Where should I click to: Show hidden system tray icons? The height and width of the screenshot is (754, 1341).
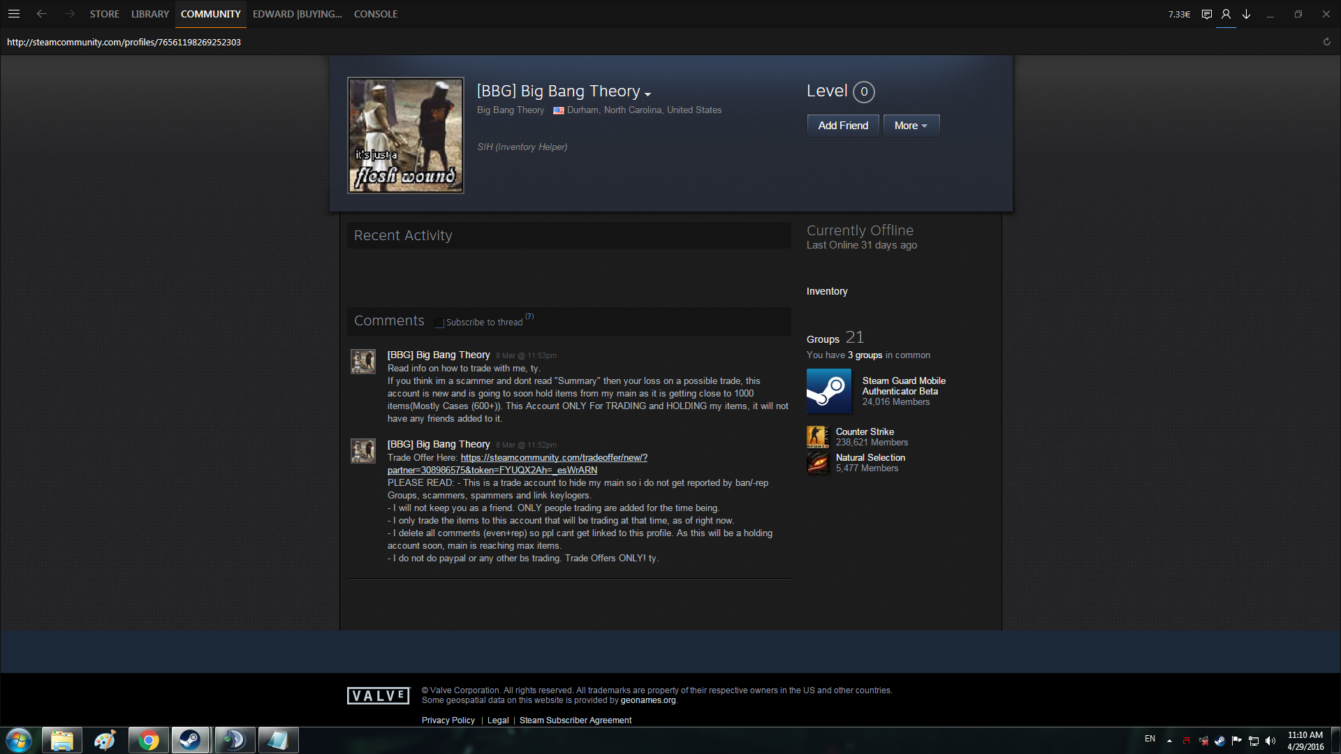point(1169,741)
